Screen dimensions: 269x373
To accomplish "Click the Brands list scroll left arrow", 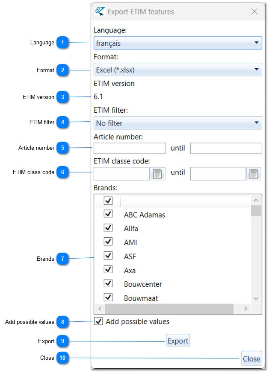I will 100,309.
